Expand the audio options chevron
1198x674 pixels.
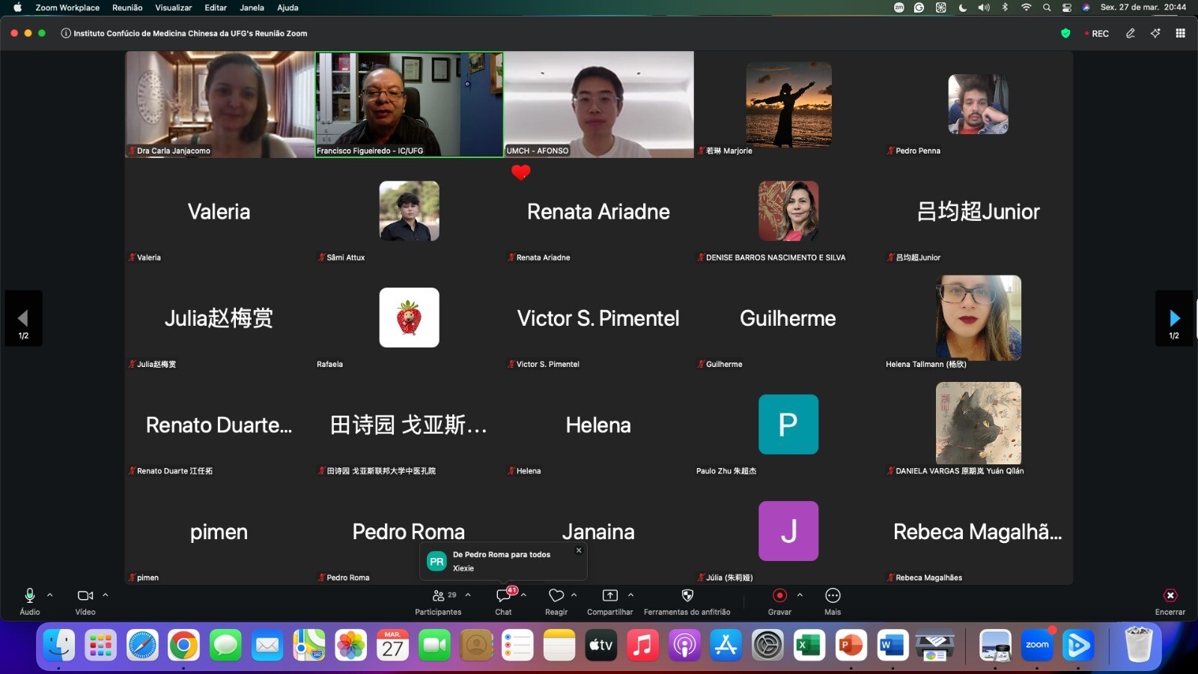click(50, 595)
